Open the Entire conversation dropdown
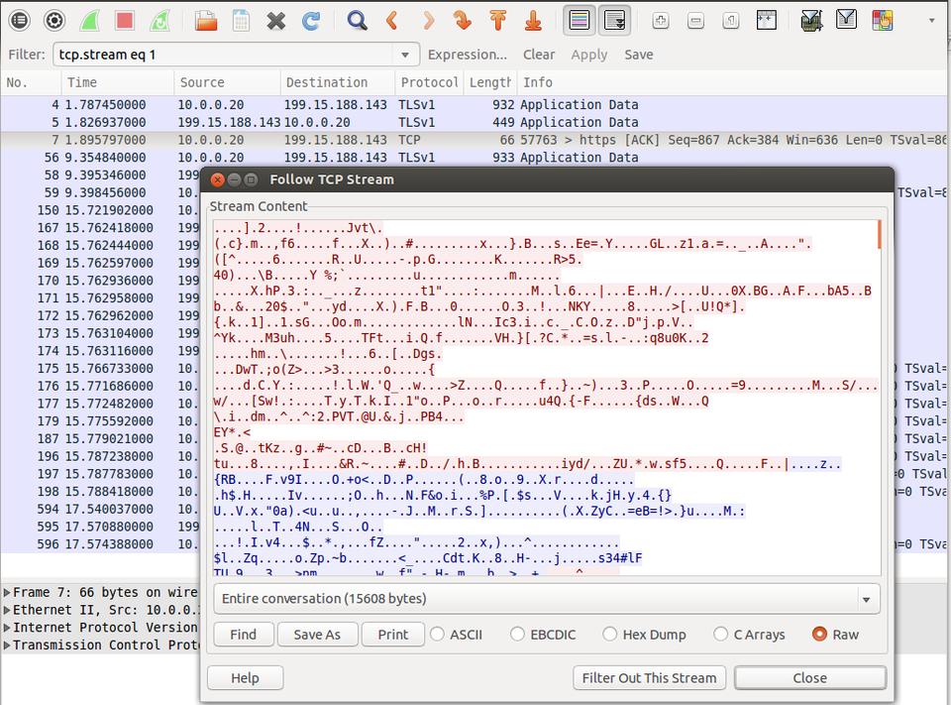 pyautogui.click(x=546, y=599)
